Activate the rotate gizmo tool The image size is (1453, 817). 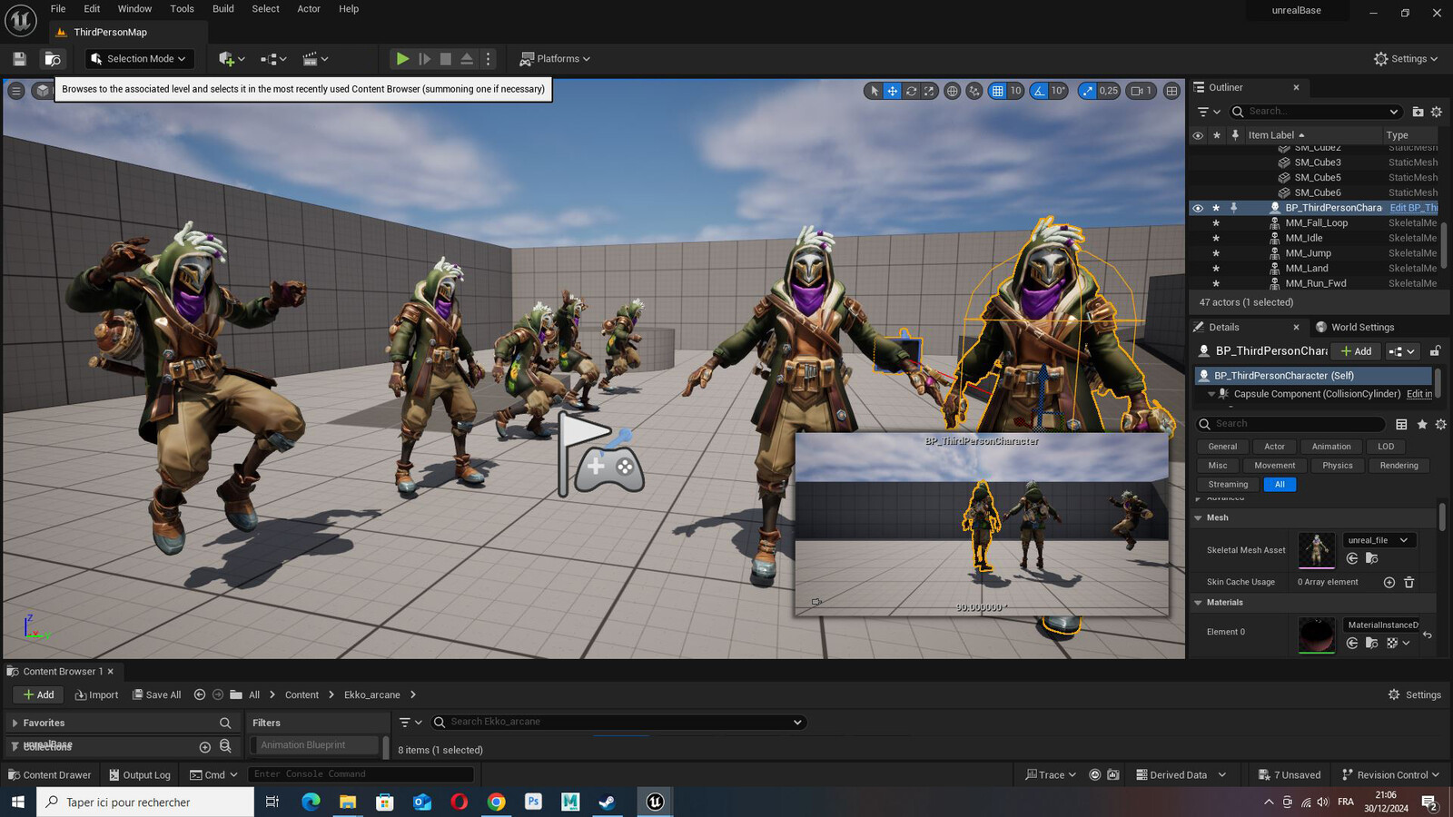click(911, 91)
